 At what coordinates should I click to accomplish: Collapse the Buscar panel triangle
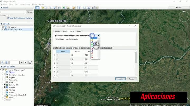pos(1,8)
